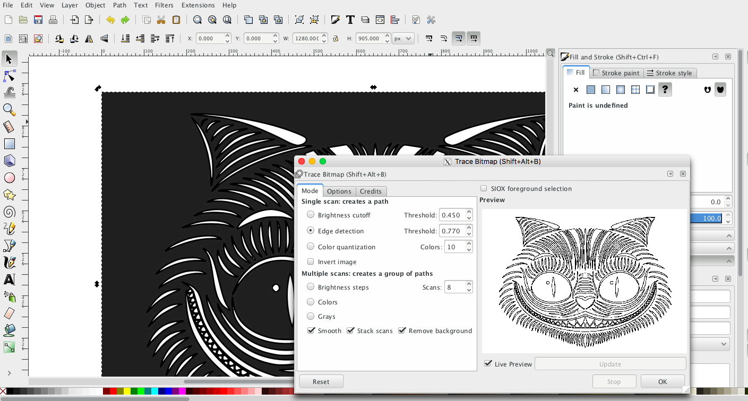
Task: Open the Stroke style tab
Action: 669,73
